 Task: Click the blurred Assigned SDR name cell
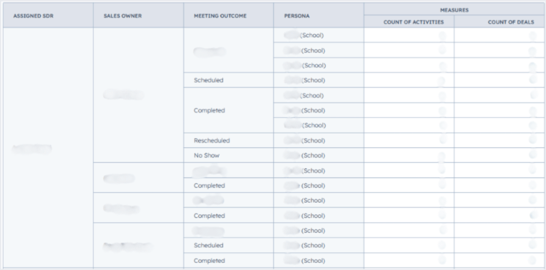tap(32, 148)
